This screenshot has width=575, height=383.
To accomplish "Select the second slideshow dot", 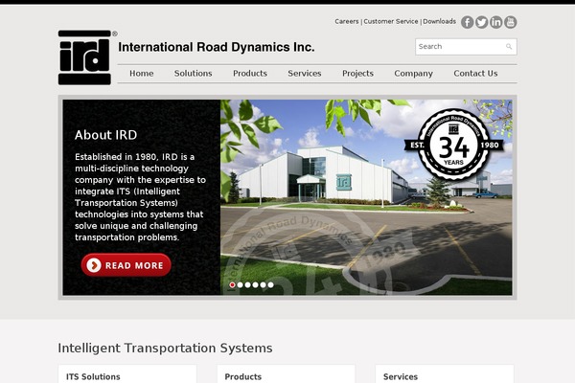I will tap(240, 284).
